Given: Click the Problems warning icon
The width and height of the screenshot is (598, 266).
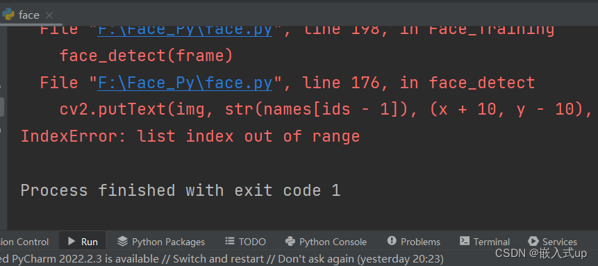Looking at the screenshot, I should click(392, 241).
